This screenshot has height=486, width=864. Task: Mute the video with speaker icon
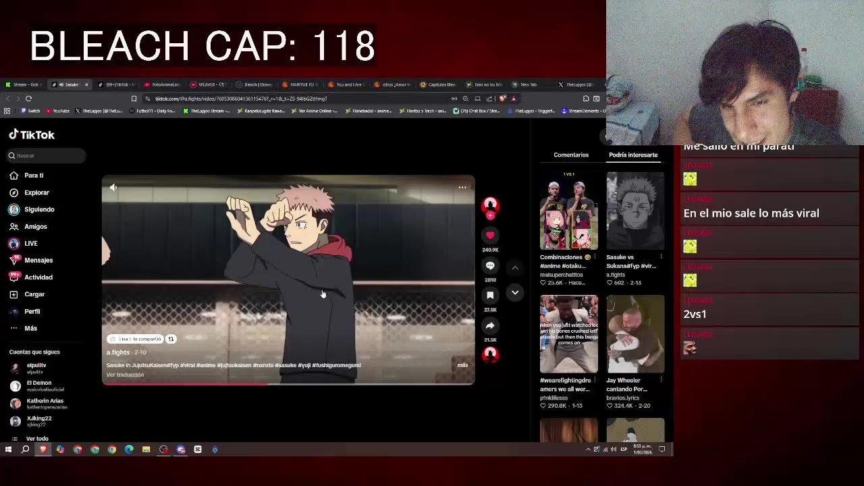[113, 188]
